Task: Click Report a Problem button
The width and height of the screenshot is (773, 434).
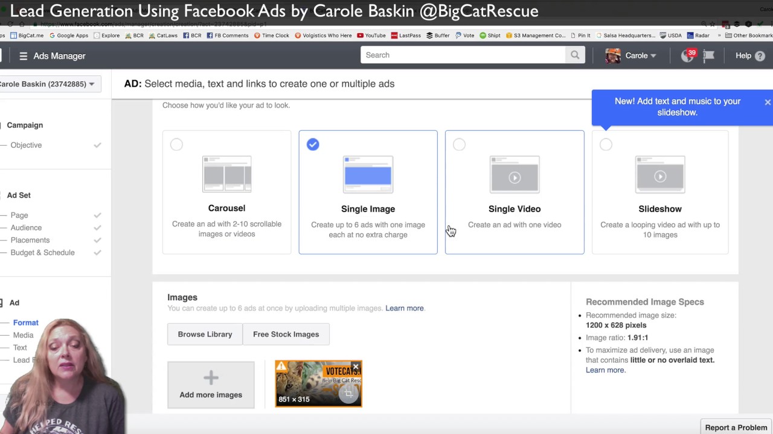Action: [x=736, y=427]
